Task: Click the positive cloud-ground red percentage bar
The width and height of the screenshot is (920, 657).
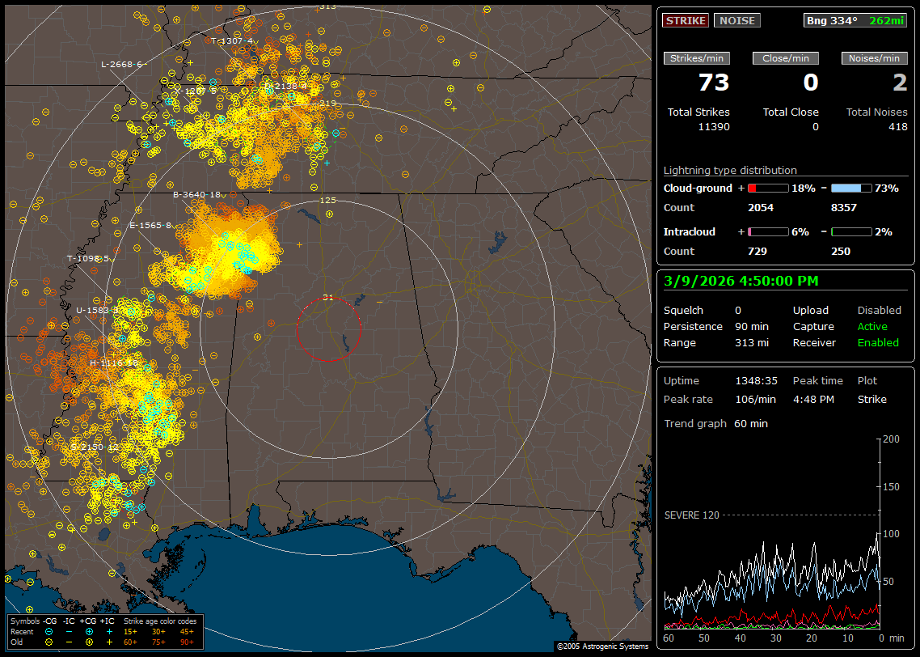Action: [x=767, y=188]
